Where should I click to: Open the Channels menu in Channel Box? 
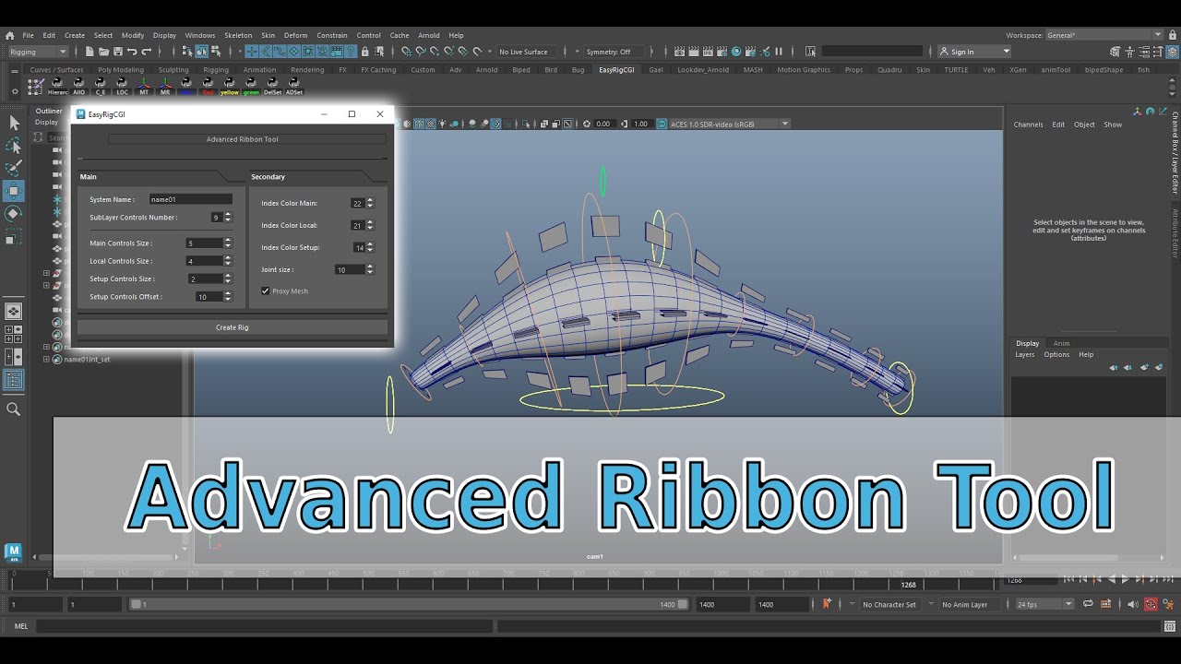[x=1028, y=125]
